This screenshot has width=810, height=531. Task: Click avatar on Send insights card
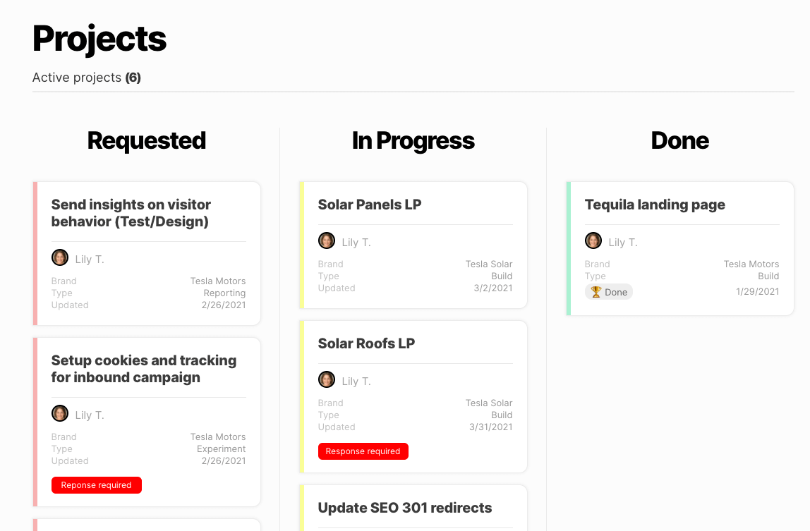point(60,258)
